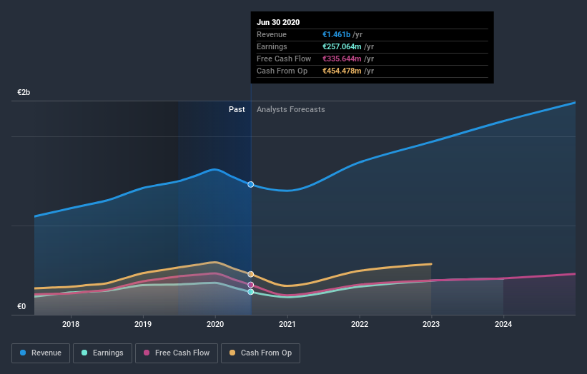The width and height of the screenshot is (587, 374).
Task: Click the Past region label
Action: (x=237, y=109)
